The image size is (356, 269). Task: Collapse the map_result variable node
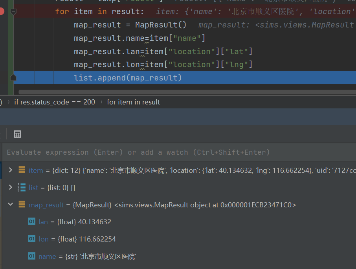(11, 204)
